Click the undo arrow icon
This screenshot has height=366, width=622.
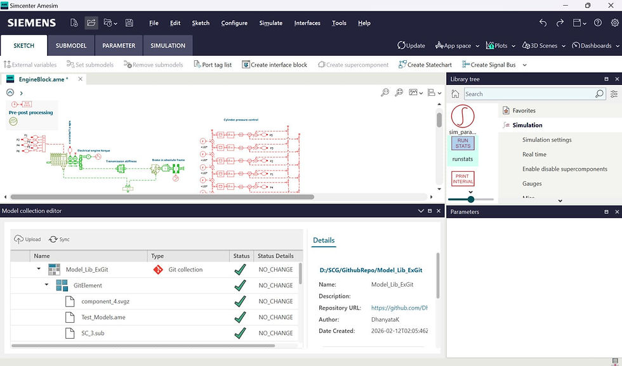[543, 23]
